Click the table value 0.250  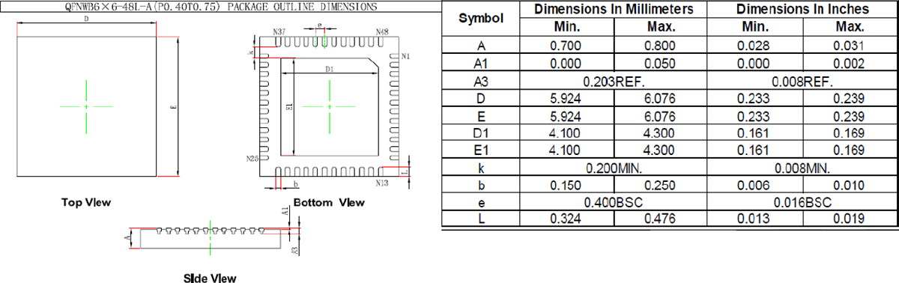(661, 185)
